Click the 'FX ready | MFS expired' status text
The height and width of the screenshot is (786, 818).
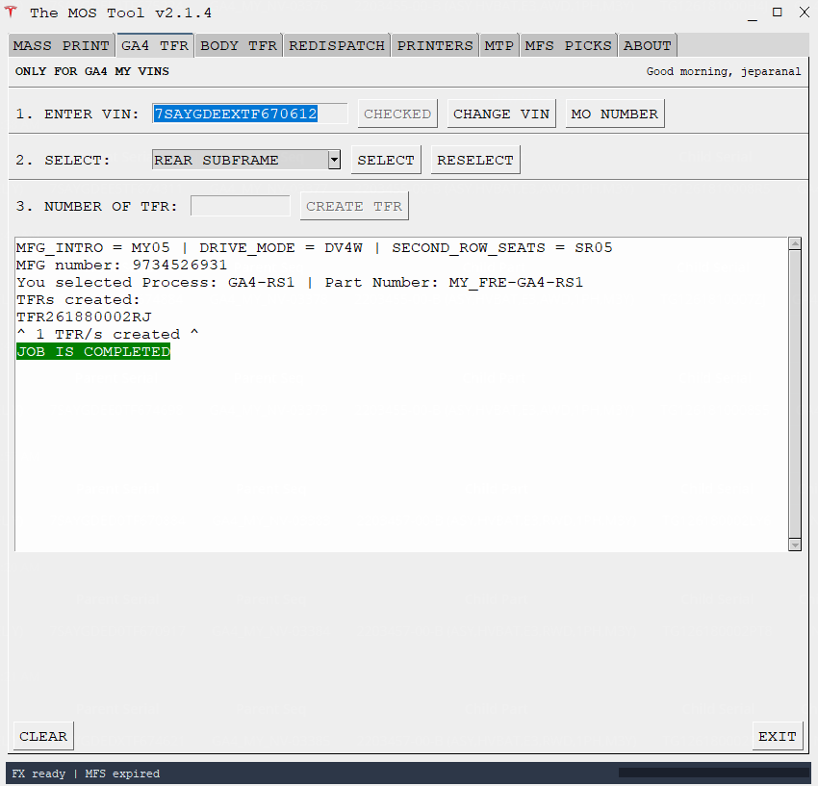click(x=86, y=773)
